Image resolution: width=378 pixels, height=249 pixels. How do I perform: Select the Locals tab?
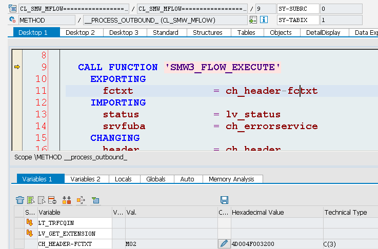tap(123, 179)
